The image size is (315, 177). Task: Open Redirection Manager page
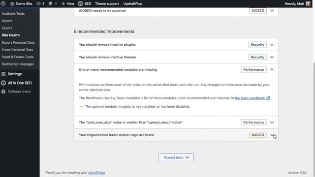tap(18, 64)
